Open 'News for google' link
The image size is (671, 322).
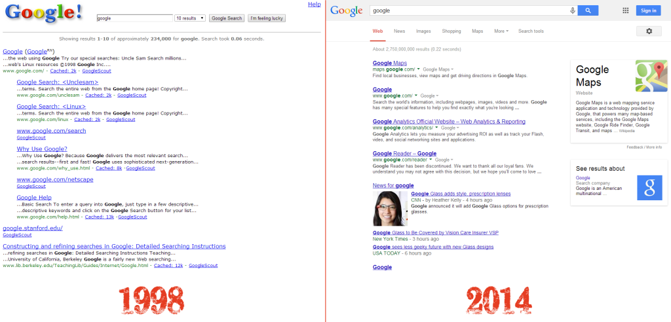pyautogui.click(x=393, y=186)
